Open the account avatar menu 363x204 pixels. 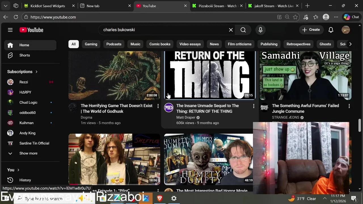(x=346, y=30)
